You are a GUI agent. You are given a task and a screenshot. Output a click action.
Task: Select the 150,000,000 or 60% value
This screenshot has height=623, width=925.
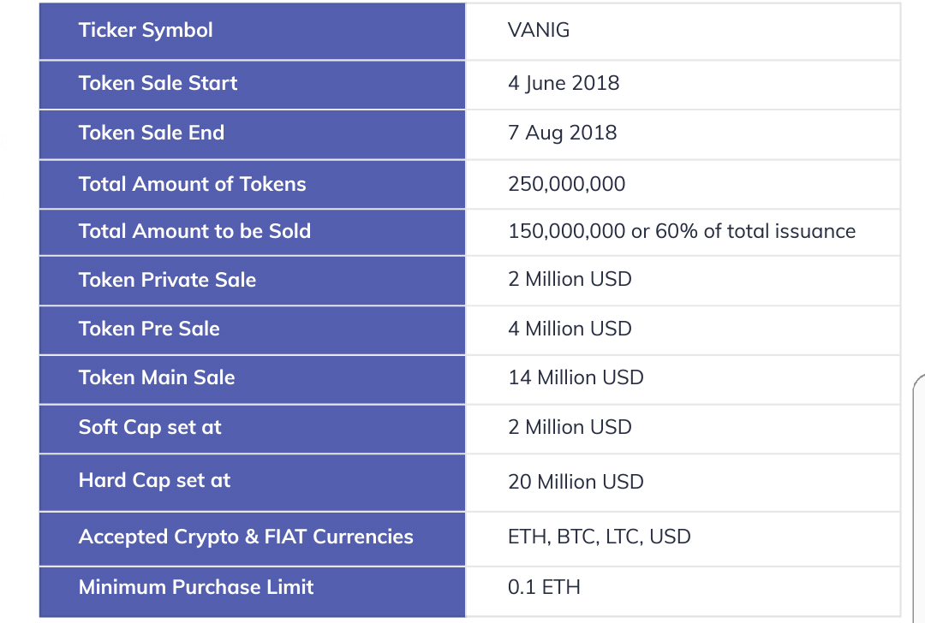coord(682,231)
